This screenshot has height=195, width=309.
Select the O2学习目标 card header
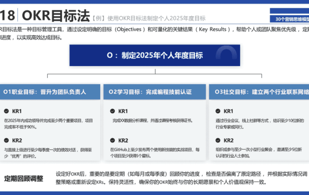coord(154,92)
